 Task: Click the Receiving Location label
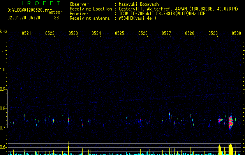click(91, 9)
